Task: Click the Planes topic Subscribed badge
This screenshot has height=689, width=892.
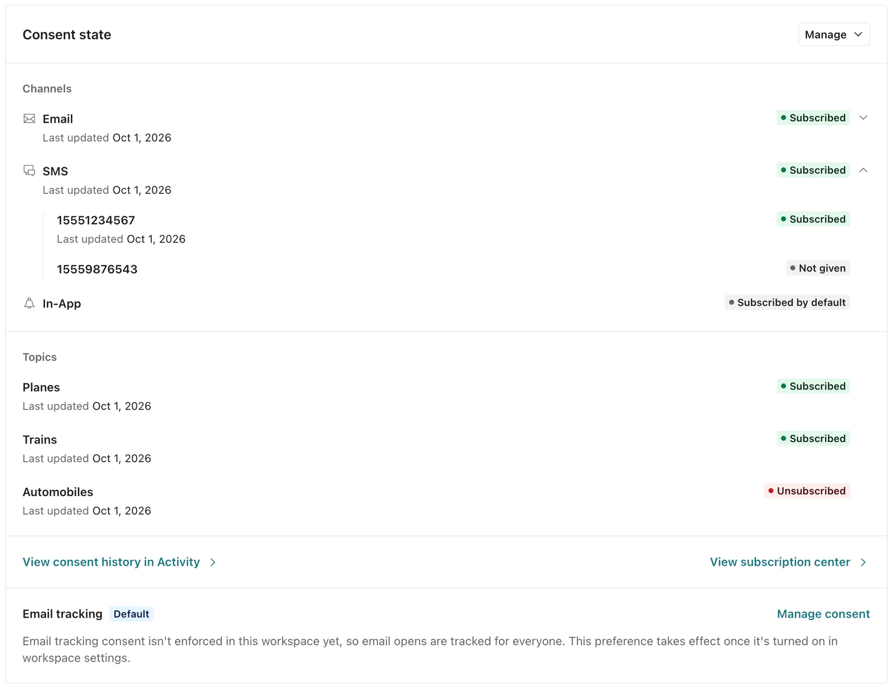Action: [x=813, y=386]
